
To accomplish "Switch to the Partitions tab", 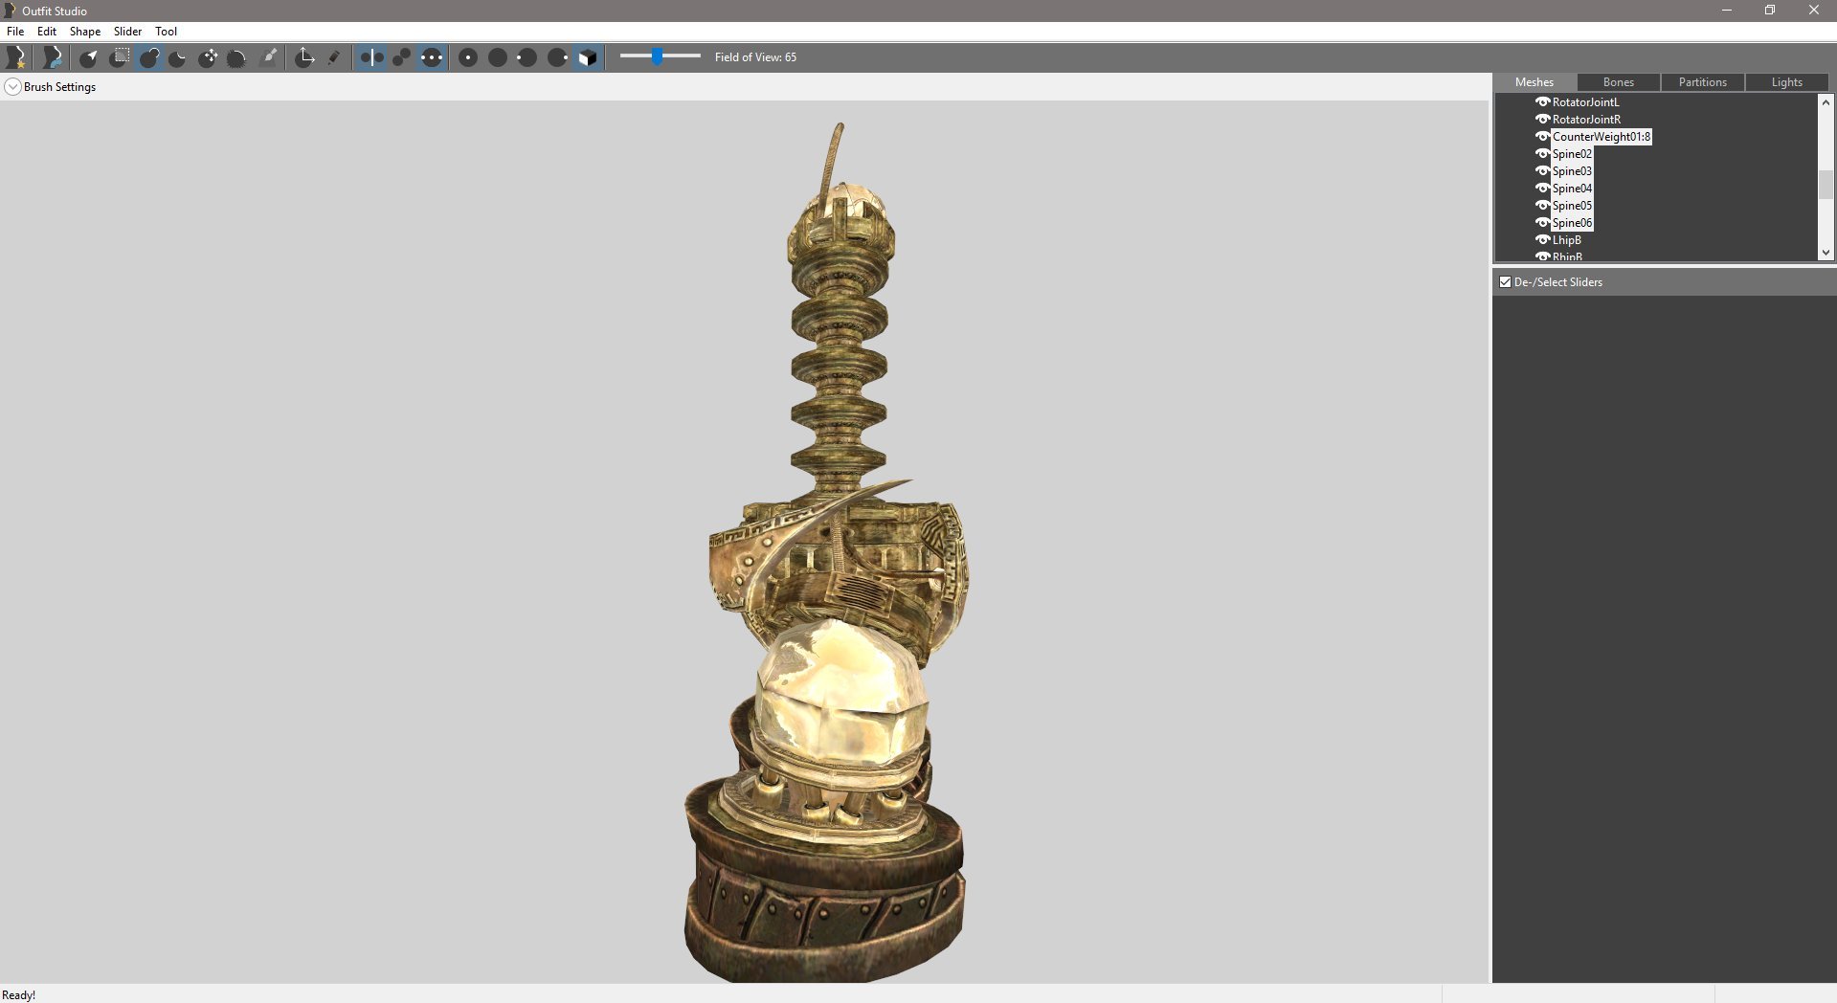I will click(x=1703, y=82).
